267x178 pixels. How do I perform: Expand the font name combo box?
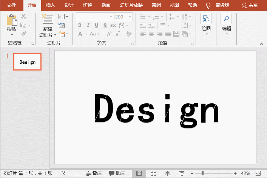tap(111, 17)
